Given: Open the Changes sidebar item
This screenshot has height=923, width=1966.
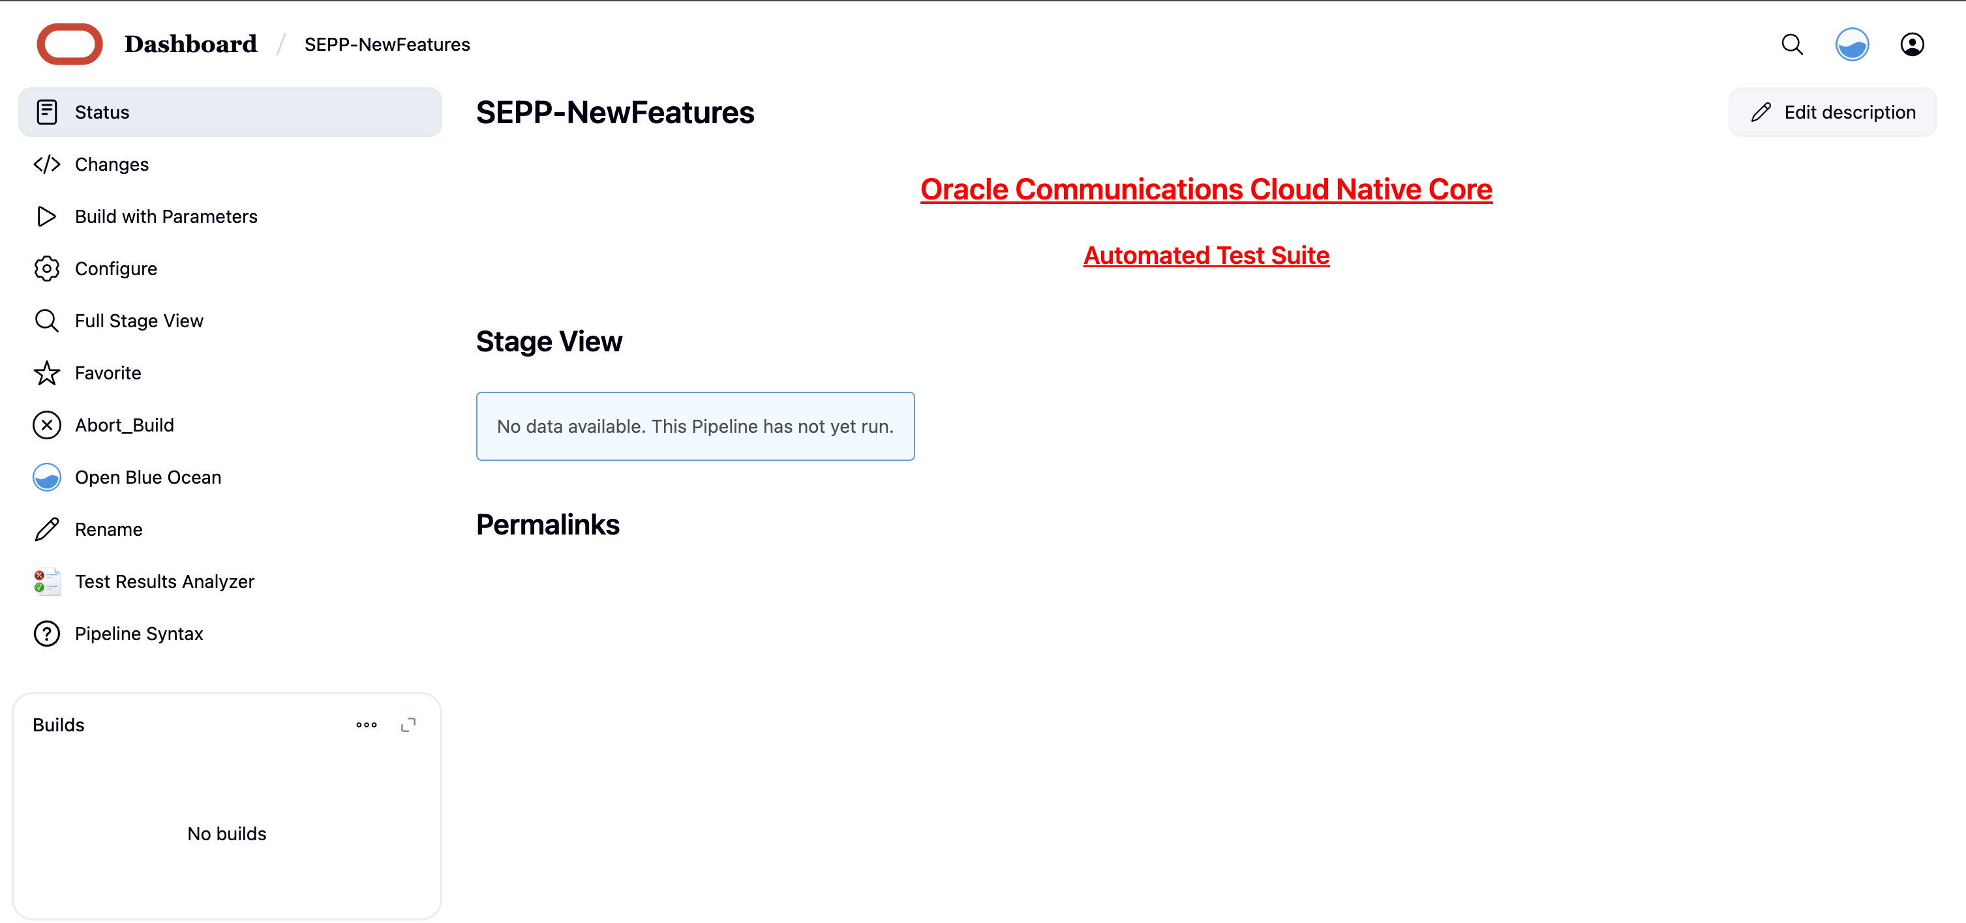Looking at the screenshot, I should click(x=112, y=164).
